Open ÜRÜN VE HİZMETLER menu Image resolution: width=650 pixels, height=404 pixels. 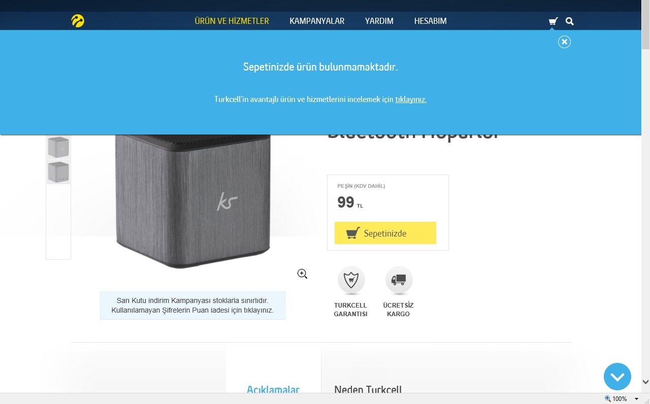tap(232, 21)
